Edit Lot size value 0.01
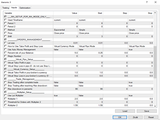This screenshot has height=120, width=160. click(65, 43)
